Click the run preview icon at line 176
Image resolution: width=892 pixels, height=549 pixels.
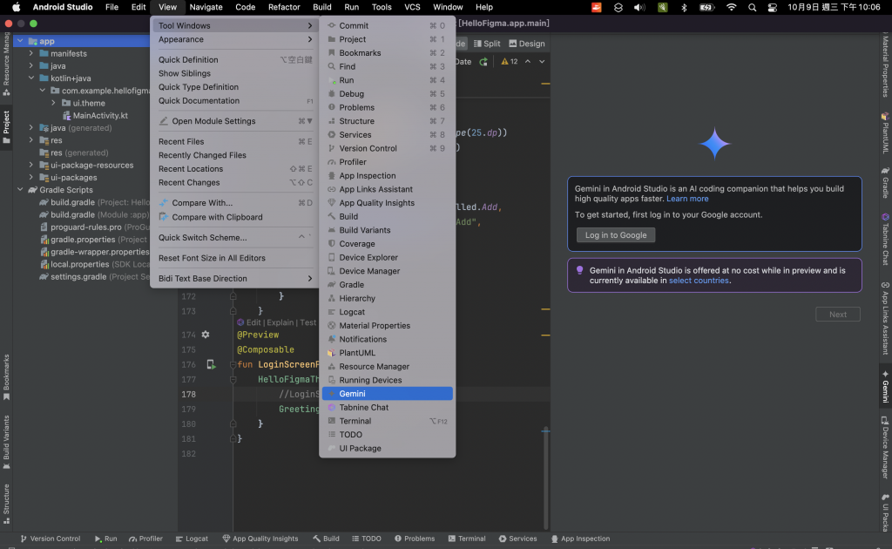pos(211,364)
